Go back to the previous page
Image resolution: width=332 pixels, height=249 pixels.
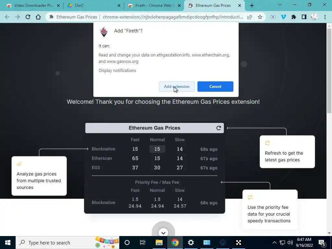(7, 17)
